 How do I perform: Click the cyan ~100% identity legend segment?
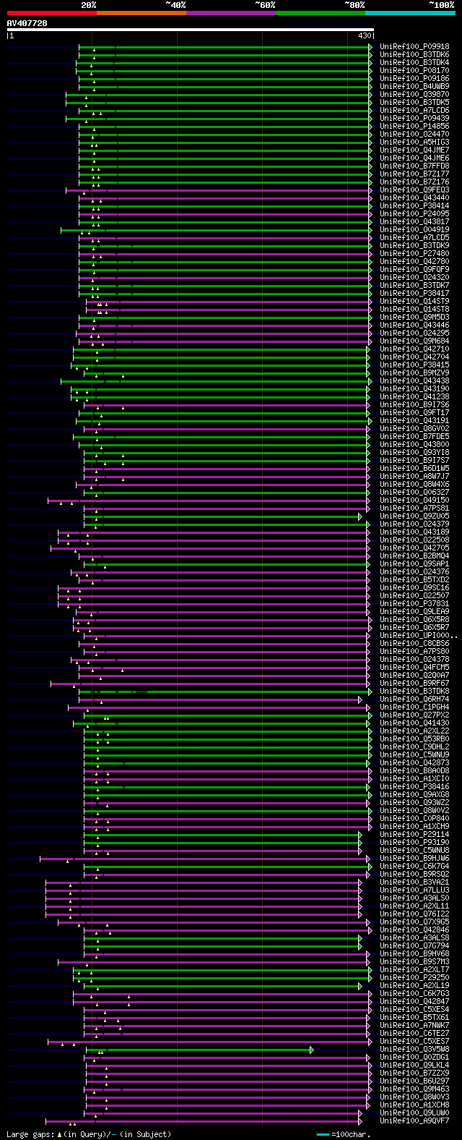[x=410, y=12]
